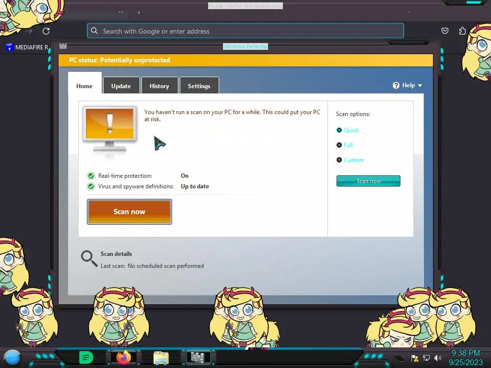
Task: Click the warning monitor status icon
Action: click(x=110, y=130)
